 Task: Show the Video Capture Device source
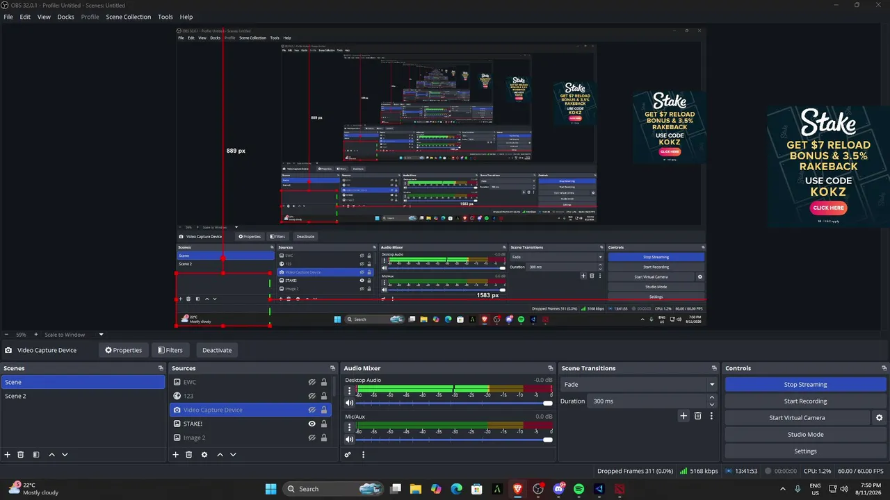[312, 410]
